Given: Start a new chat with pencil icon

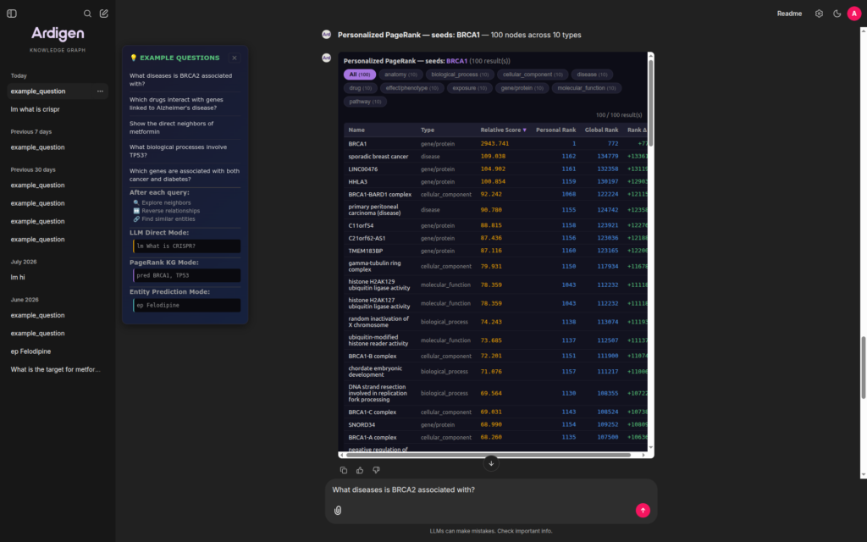Looking at the screenshot, I should (104, 14).
